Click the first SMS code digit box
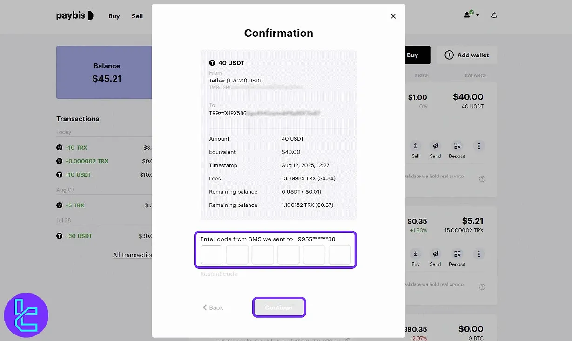The width and height of the screenshot is (572, 341). pos(211,255)
